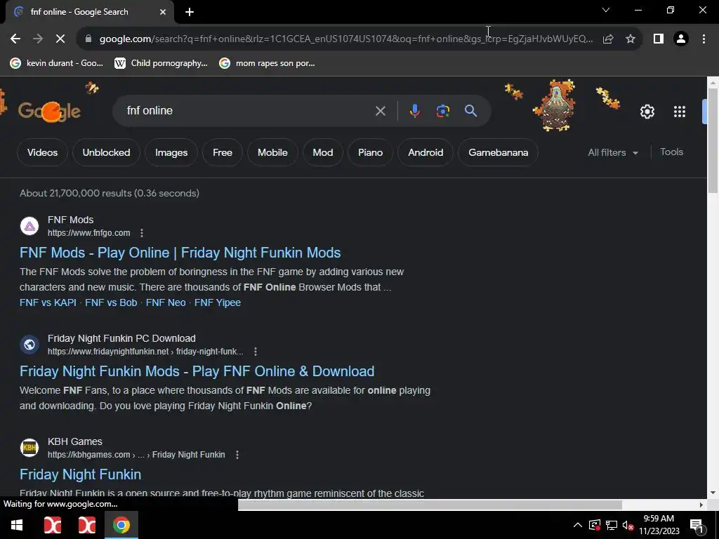Screen dimensions: 719x539
Task: Open the turkey doodle artwork
Action: 556,105
